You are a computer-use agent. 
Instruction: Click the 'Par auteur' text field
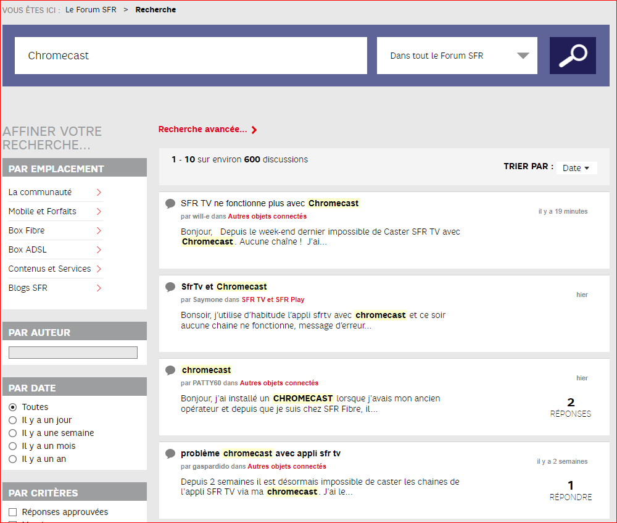[73, 353]
